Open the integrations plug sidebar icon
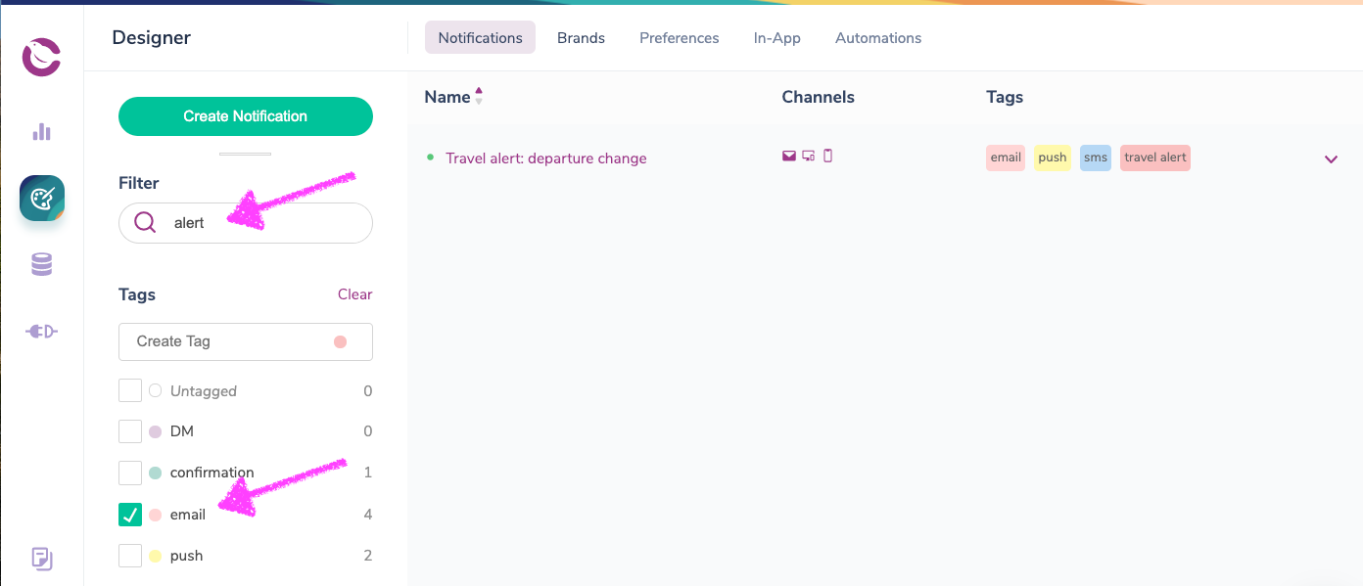 (x=42, y=332)
